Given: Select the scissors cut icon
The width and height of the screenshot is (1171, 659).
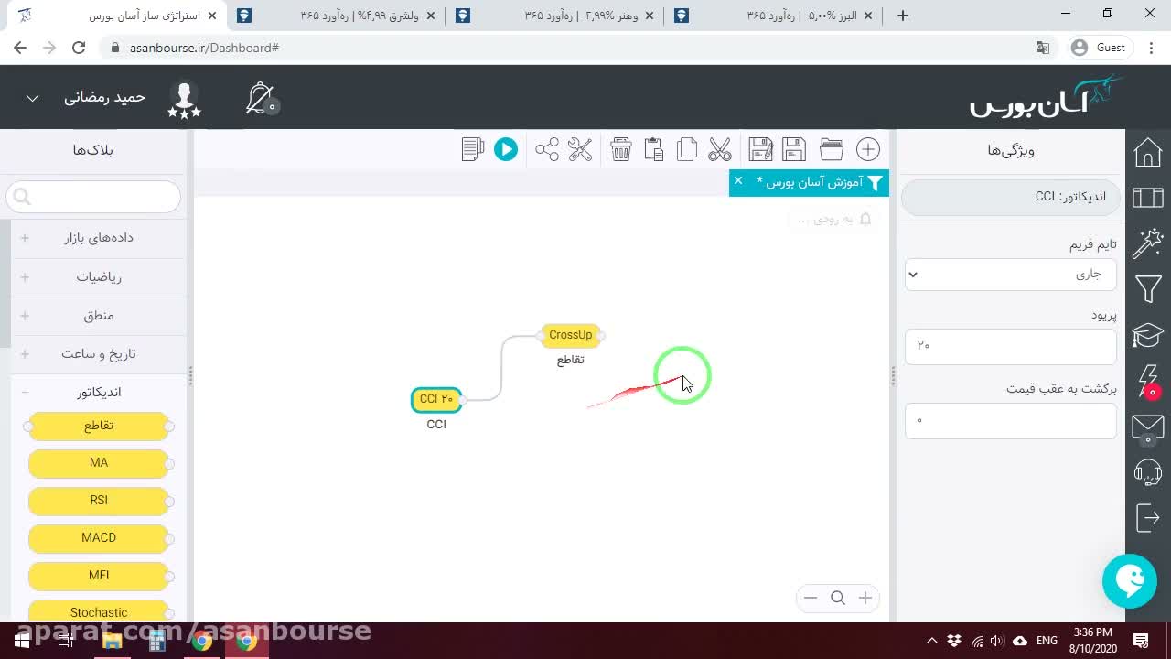Looking at the screenshot, I should click(720, 149).
